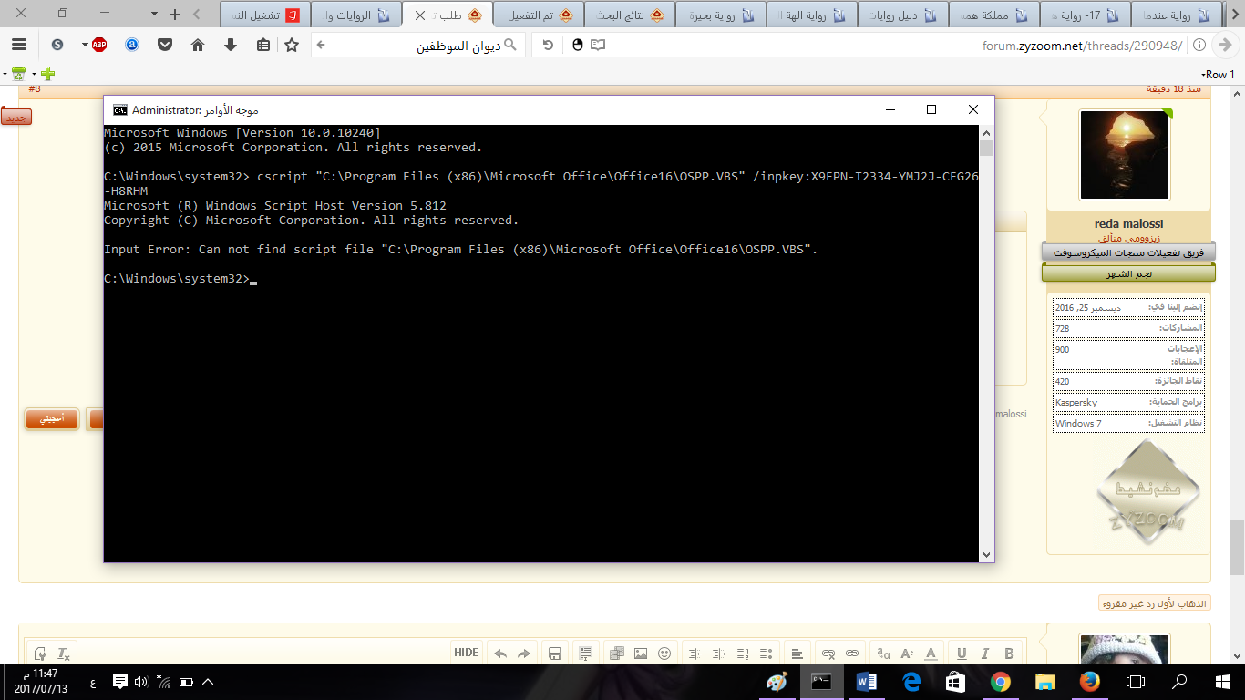Click the orange 'أعجبني' like button
The width and height of the screenshot is (1245, 700).
point(51,419)
